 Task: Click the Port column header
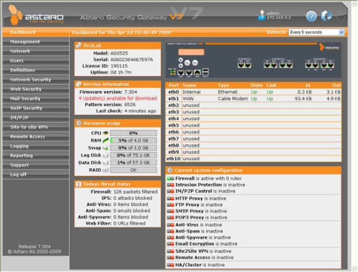(174, 85)
